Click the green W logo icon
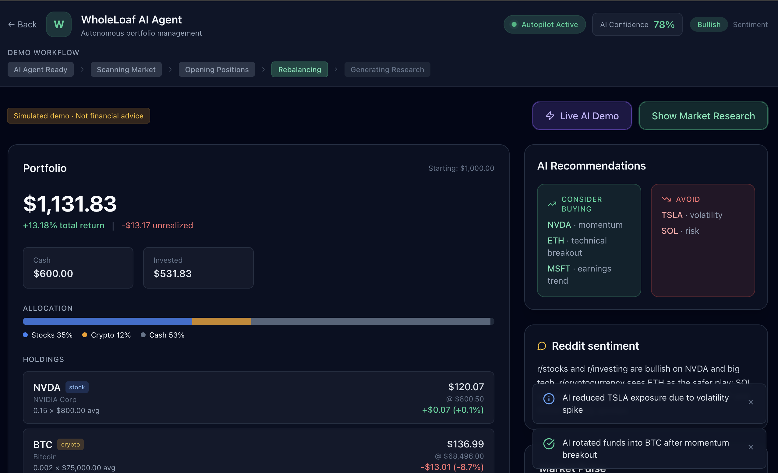The image size is (778, 473). point(59,24)
